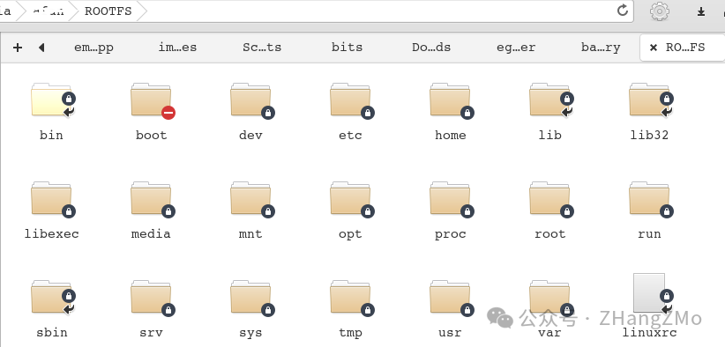Open the dev folder icon

point(251,100)
